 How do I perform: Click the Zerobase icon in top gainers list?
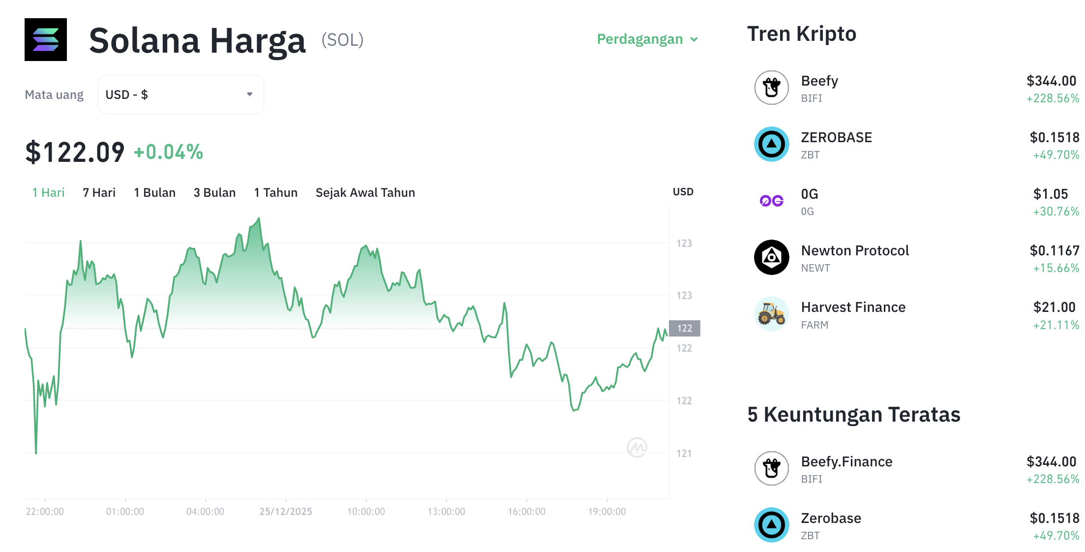[771, 524]
